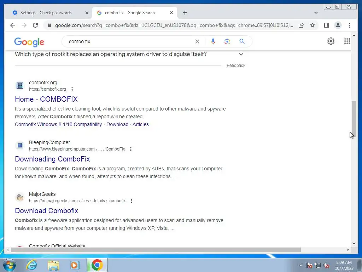Bookmark this tab with the star
This screenshot has width=362, height=272.
coord(313,25)
